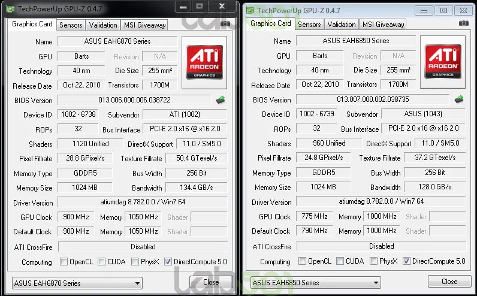Click the ATI Radeon logo in EAH6870 window
This screenshot has width=477, height=296.
(204, 62)
